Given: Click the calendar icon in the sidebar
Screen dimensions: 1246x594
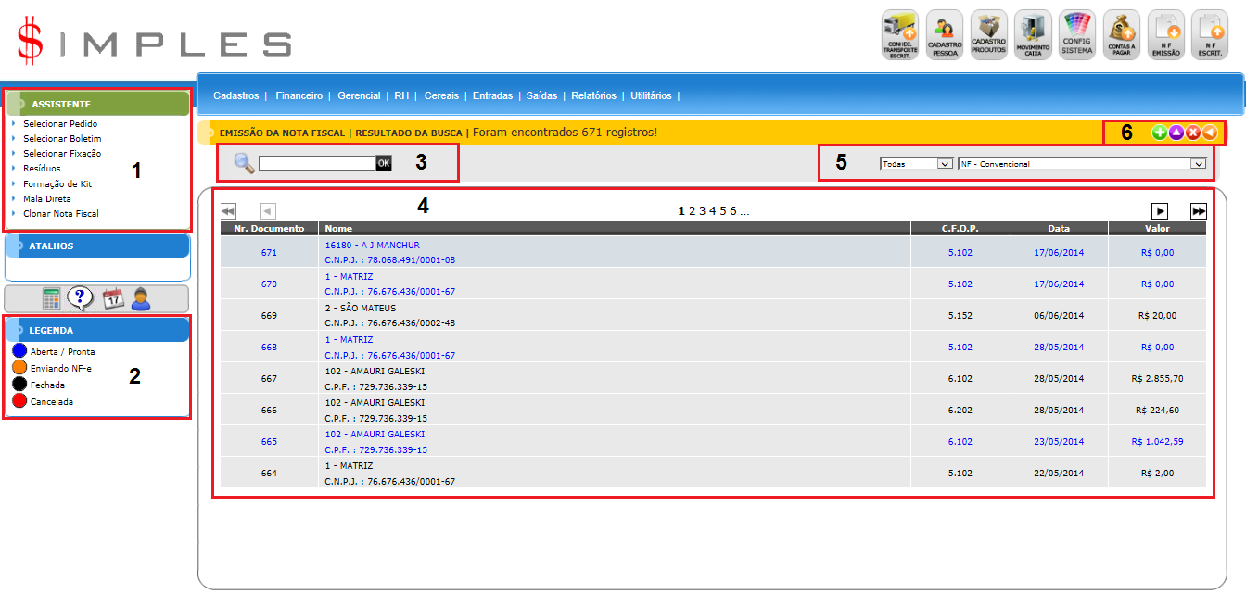Looking at the screenshot, I should click(113, 298).
